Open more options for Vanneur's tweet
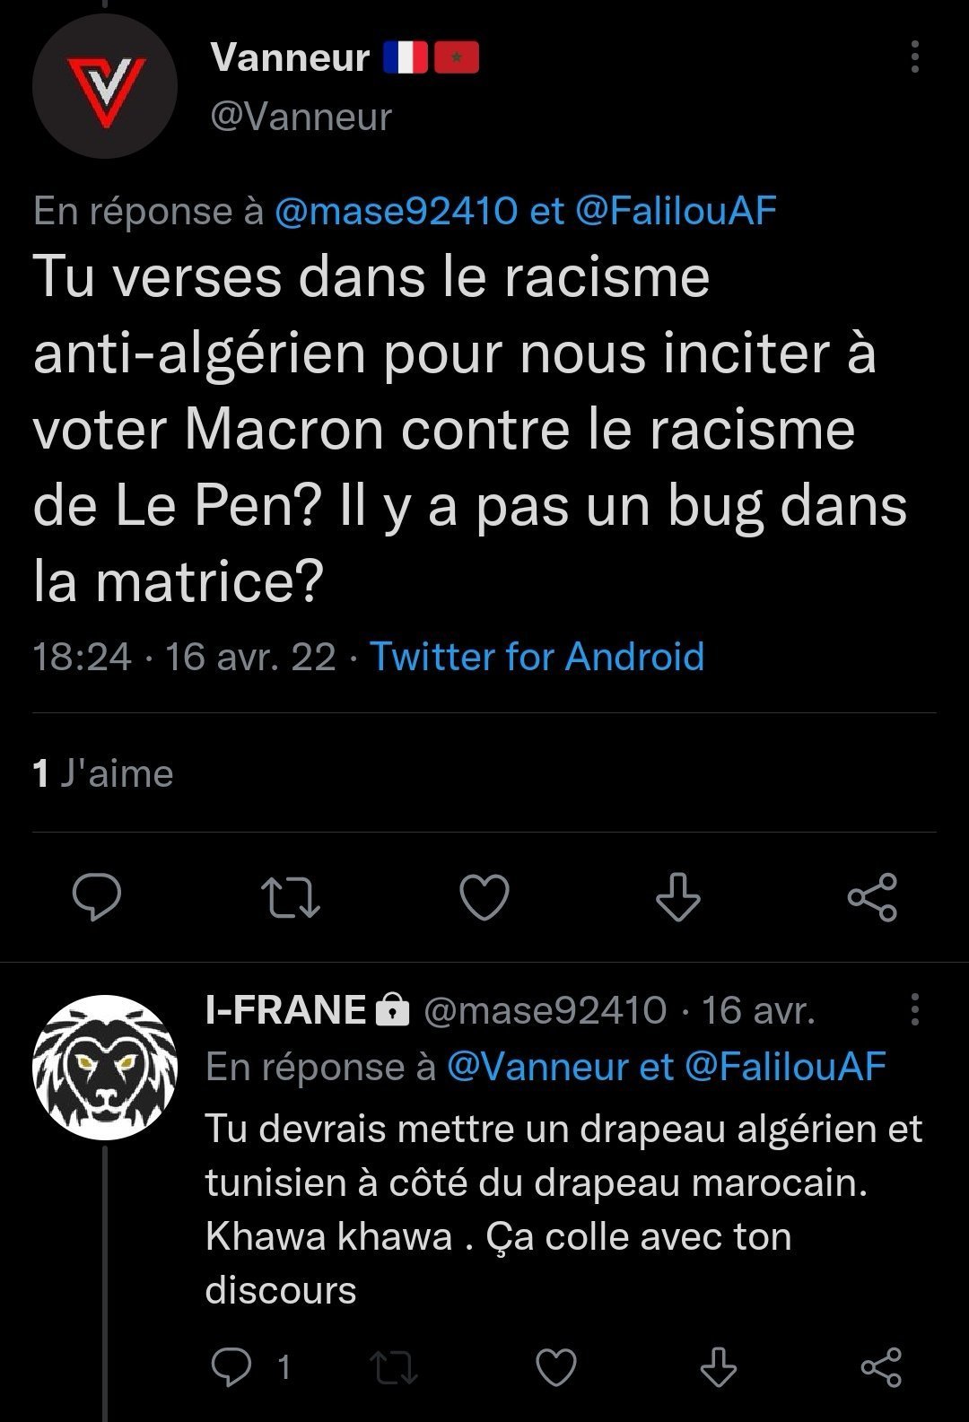The width and height of the screenshot is (969, 1422). 914,57
